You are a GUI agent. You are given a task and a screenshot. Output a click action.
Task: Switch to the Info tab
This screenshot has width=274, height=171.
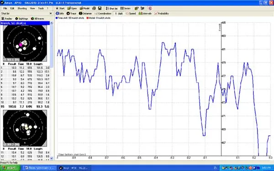tap(60, 13)
